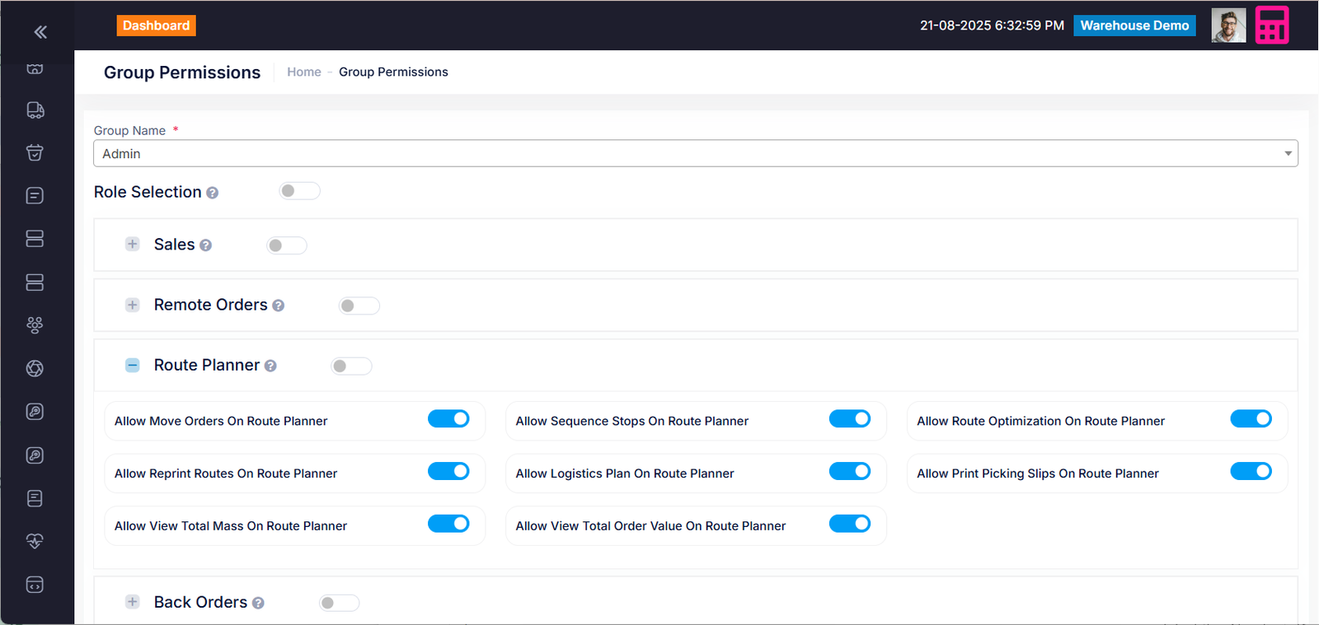Toggle Allow Print Picking Slips On Route Planner
This screenshot has width=1319, height=625.
pyautogui.click(x=1251, y=472)
